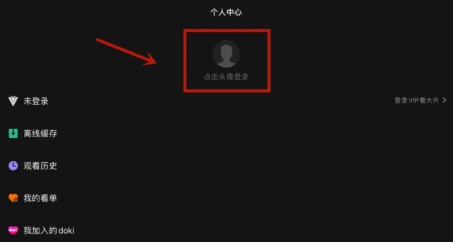Click the divider line under 我的看单 row
The width and height of the screenshot is (453, 242).
(x=226, y=213)
